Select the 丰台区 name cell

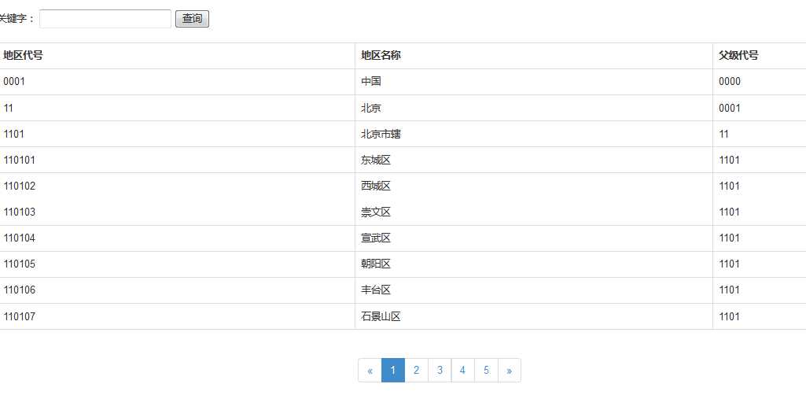(x=376, y=290)
